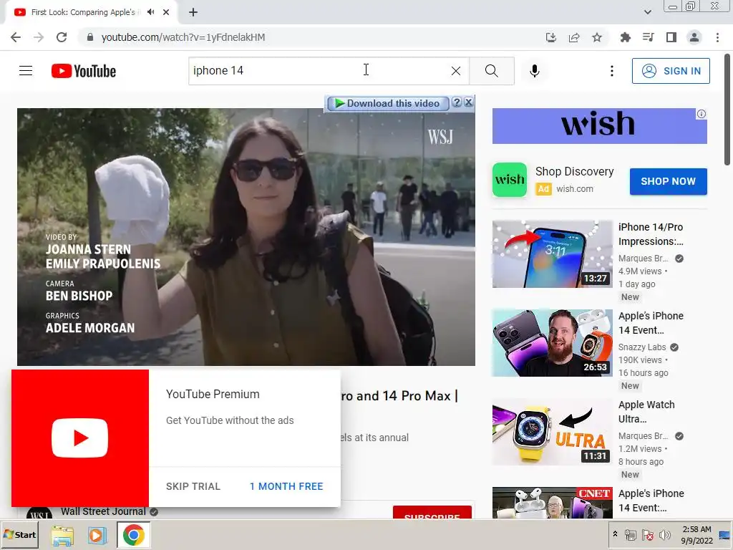Open Shop Discovery ad title

click(575, 172)
